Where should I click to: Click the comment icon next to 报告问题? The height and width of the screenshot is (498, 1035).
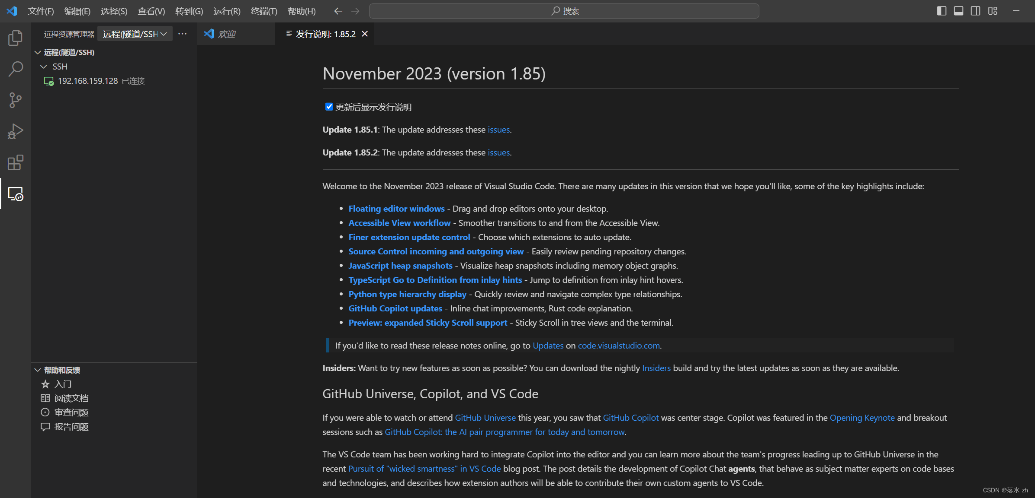pyautogui.click(x=45, y=427)
